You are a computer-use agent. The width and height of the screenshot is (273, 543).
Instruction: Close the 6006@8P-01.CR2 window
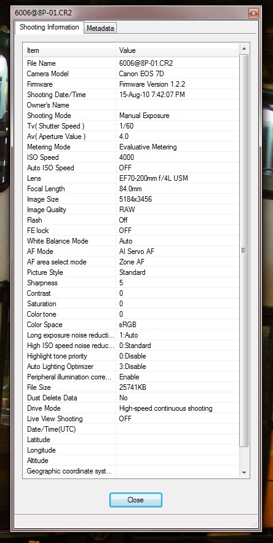point(253,14)
